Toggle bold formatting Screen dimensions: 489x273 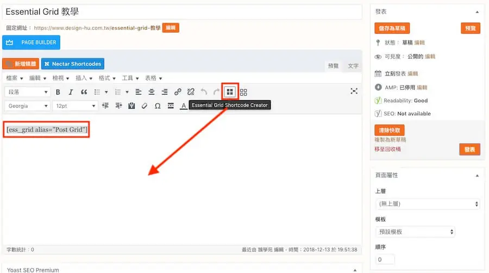(x=58, y=92)
